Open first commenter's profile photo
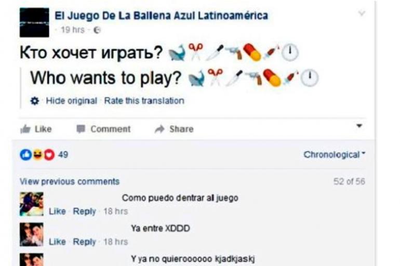The image size is (400, 266). 32,204
